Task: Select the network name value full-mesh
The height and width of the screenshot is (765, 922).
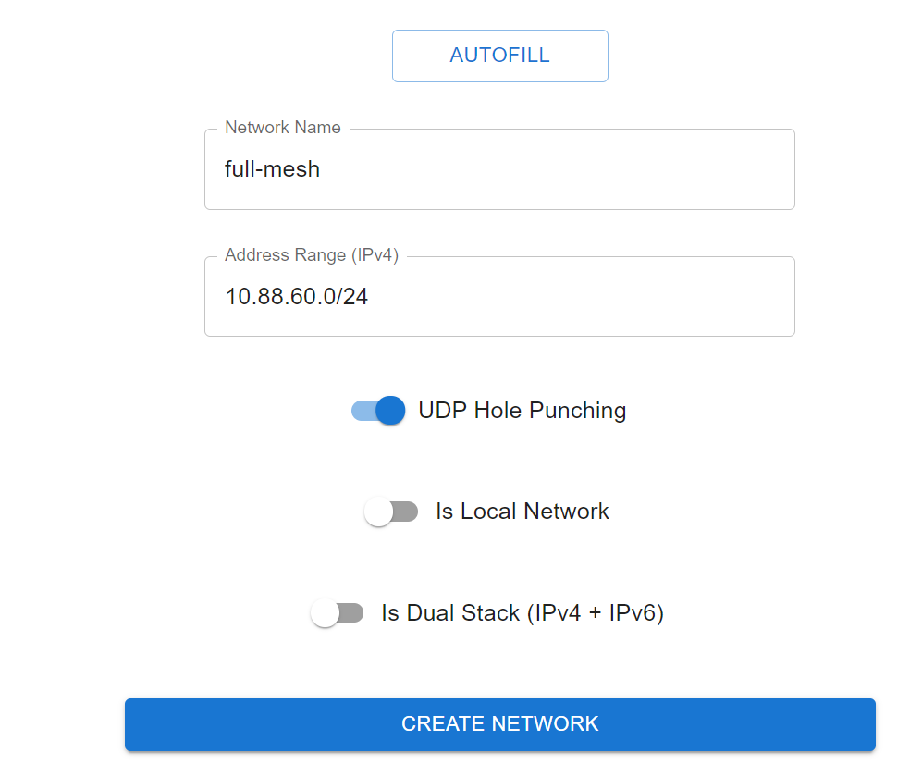Action: pyautogui.click(x=273, y=169)
